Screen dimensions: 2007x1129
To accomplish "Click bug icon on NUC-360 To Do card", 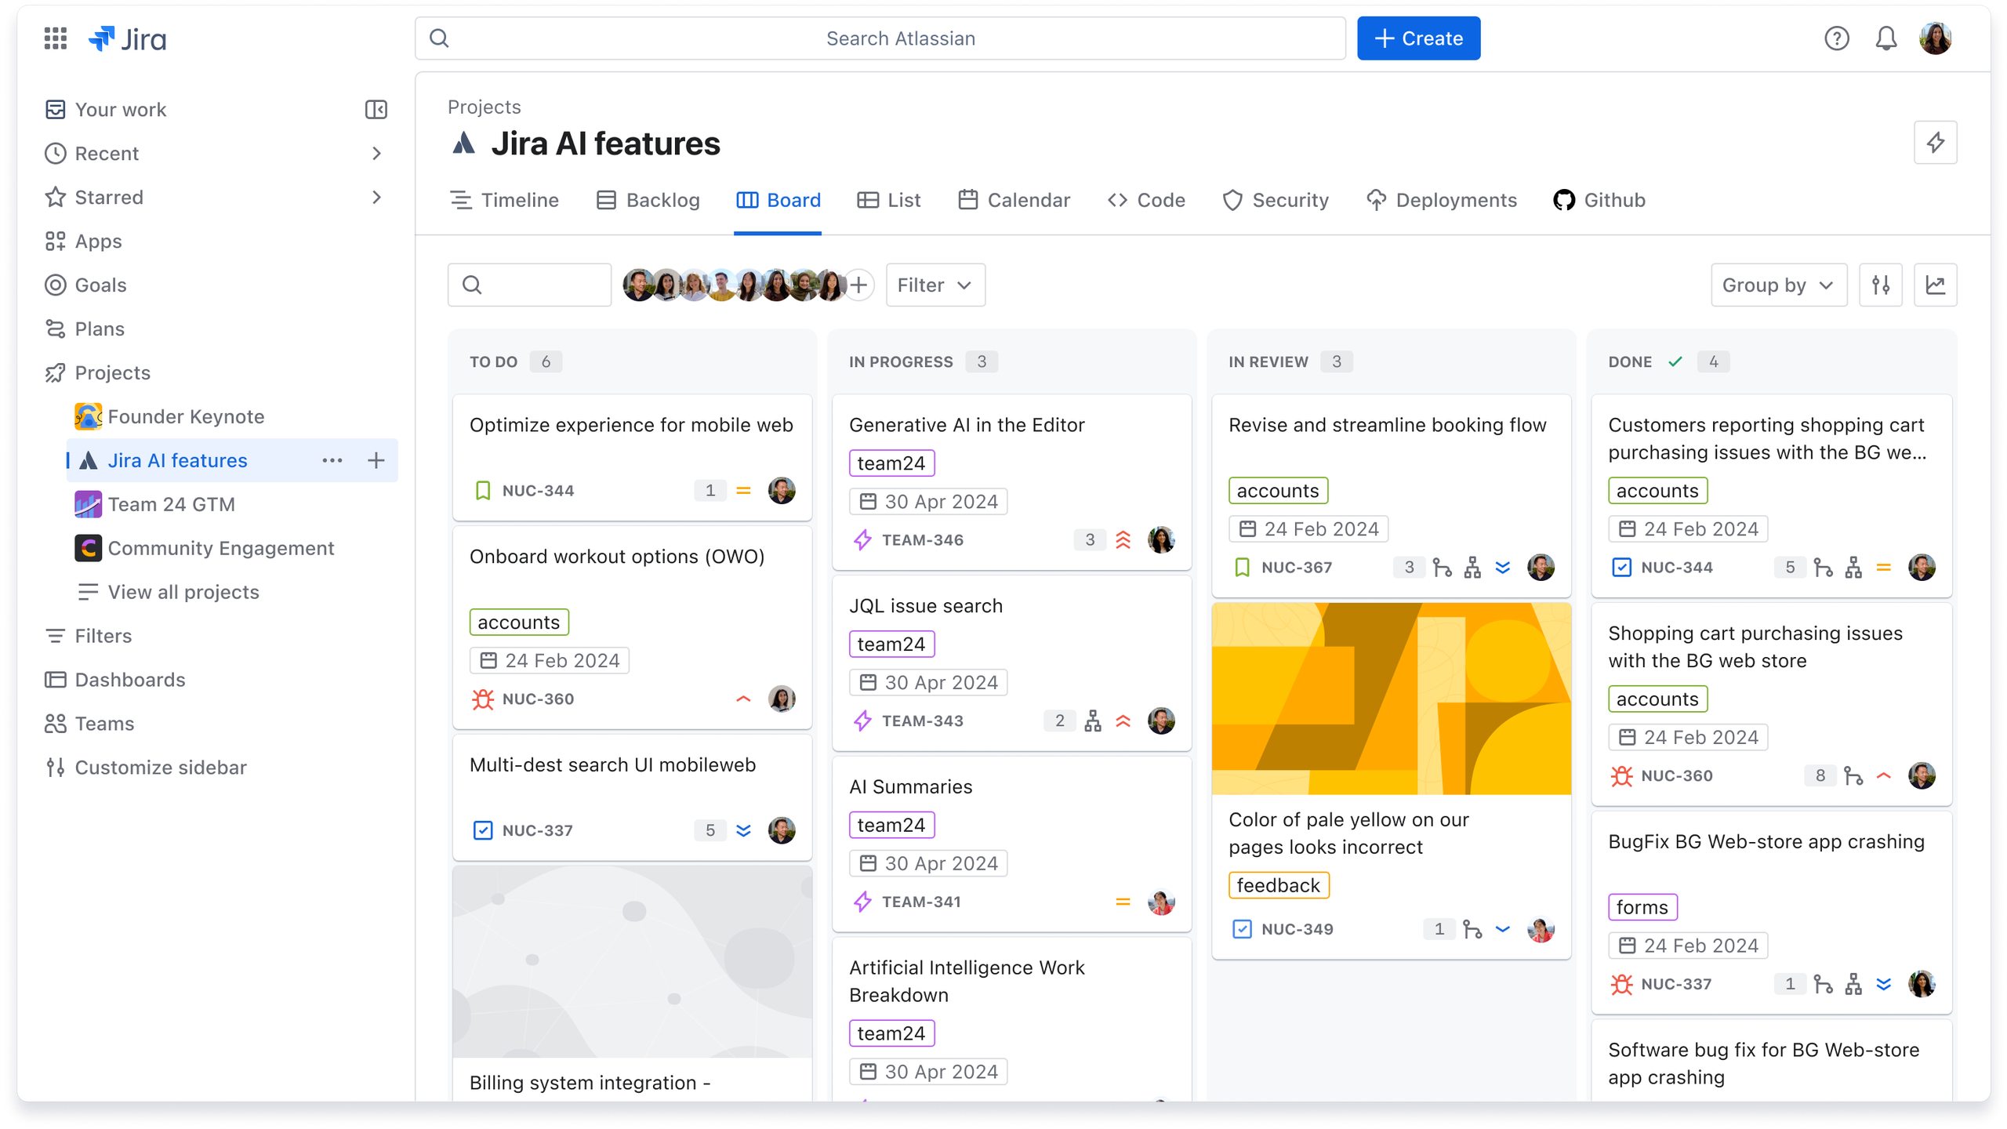I will (483, 699).
